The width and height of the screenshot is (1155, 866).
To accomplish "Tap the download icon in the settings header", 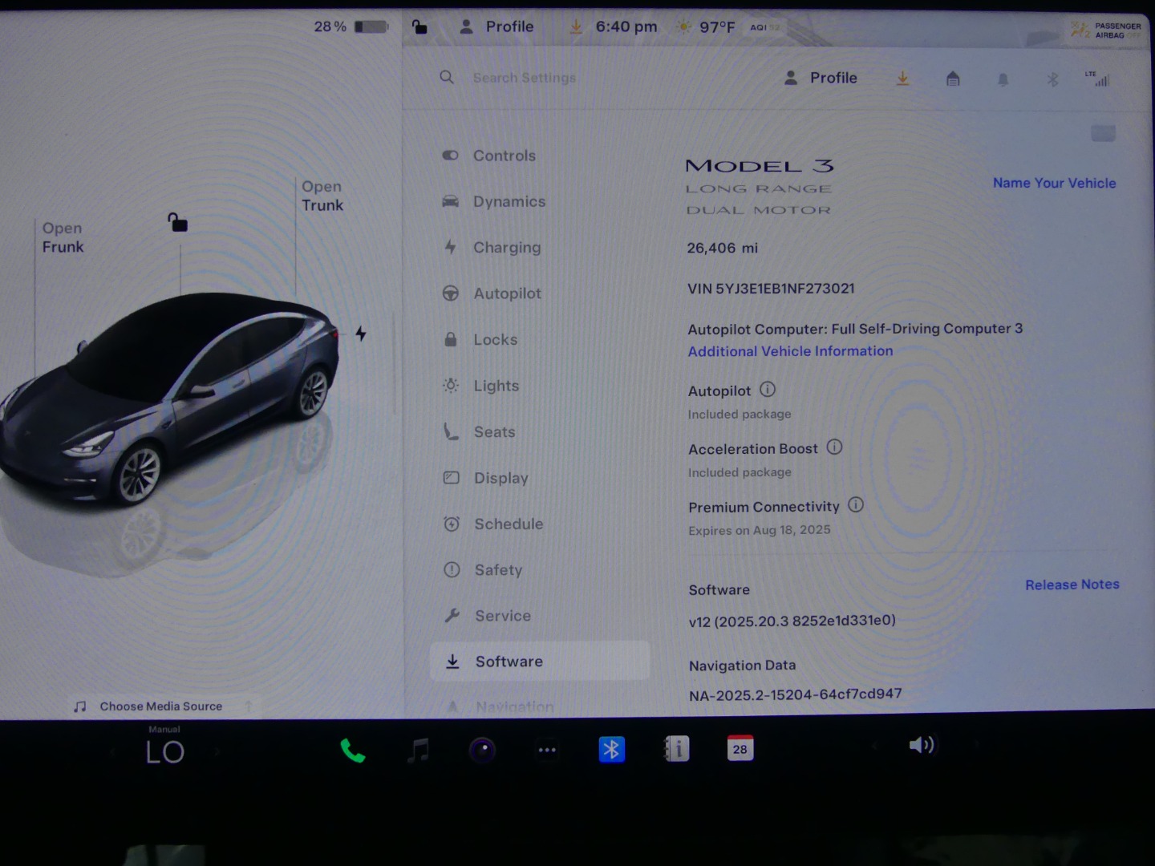I will [x=902, y=78].
